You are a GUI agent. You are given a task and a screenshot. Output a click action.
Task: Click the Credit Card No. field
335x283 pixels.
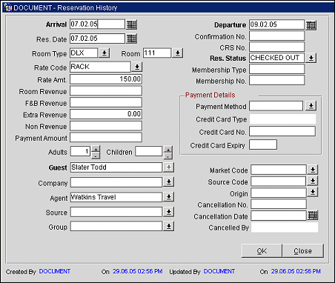pos(282,131)
